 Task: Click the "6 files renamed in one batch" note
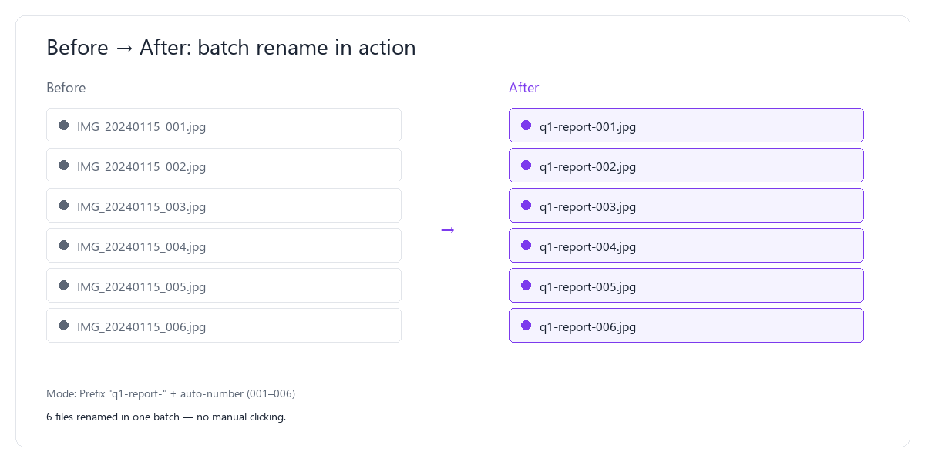tap(166, 417)
